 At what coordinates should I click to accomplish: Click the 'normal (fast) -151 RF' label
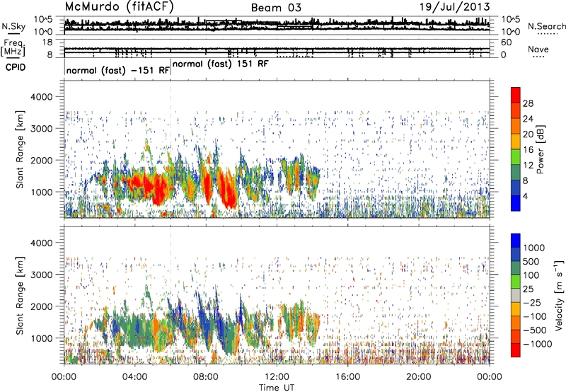coord(117,70)
